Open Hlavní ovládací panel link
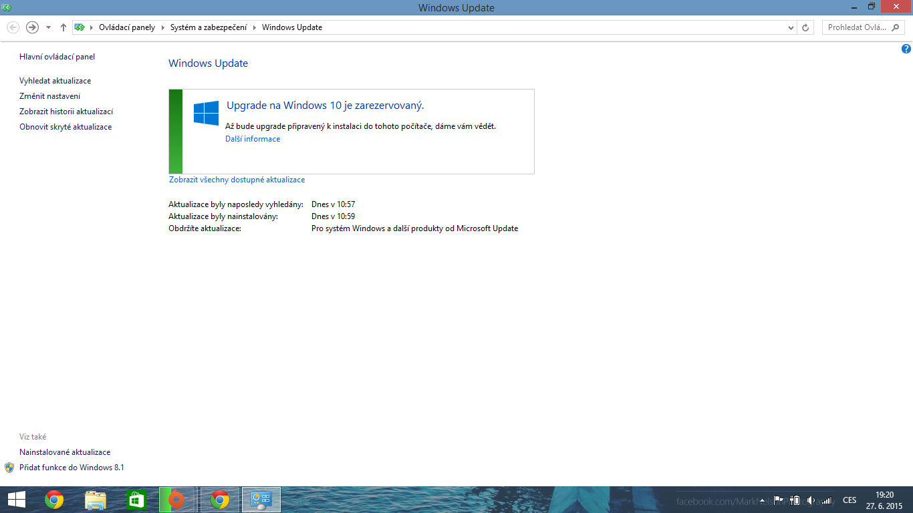Viewport: 913px width, 513px height. (x=57, y=57)
